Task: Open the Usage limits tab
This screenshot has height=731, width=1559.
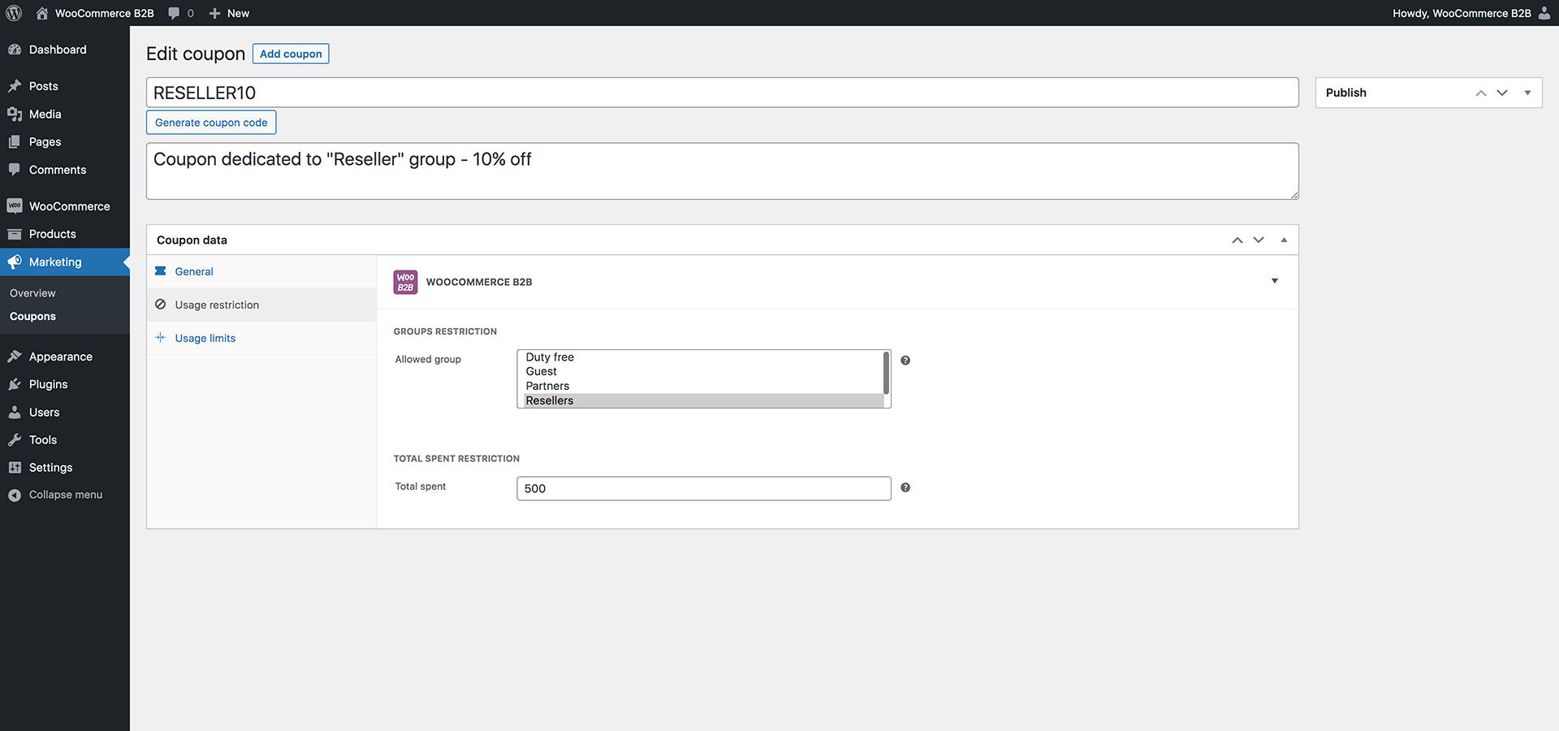Action: pos(205,339)
